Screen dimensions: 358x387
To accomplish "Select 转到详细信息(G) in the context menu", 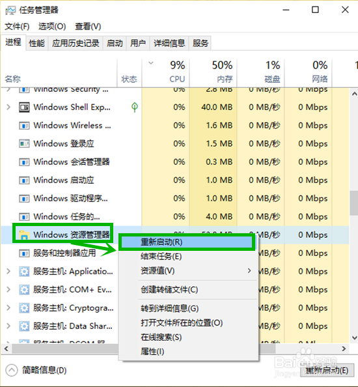I will click(188, 308).
